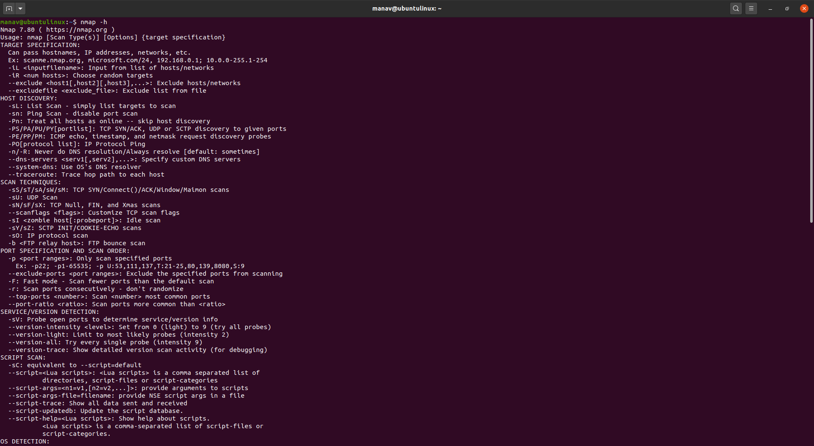The height and width of the screenshot is (446, 814).
Task: Select the "HOST DISCOVERY:" heading
Action: point(29,98)
